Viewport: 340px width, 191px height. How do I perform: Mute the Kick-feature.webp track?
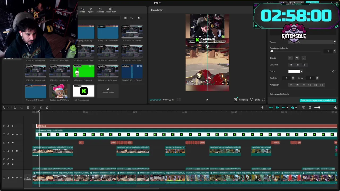[17, 134]
